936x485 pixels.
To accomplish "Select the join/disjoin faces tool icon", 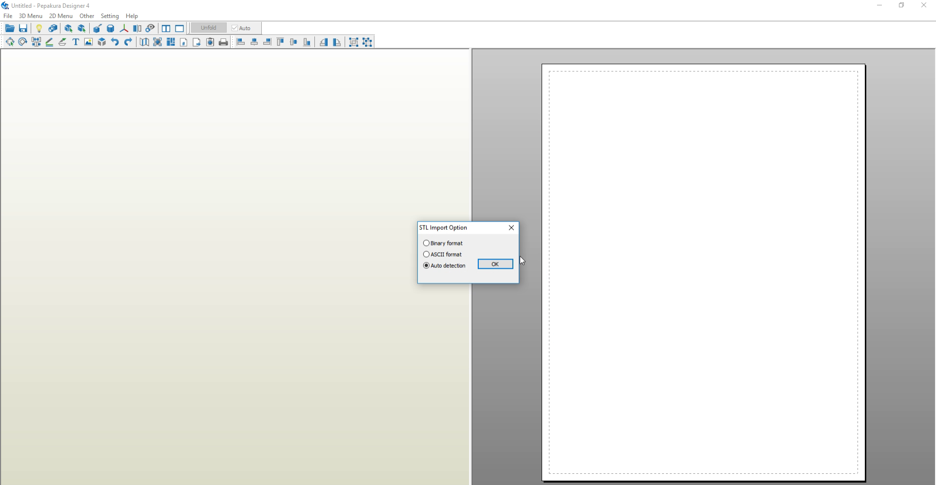I will point(36,42).
